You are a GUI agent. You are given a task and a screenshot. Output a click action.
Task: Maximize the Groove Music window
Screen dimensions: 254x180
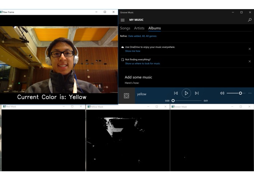(x=241, y=12)
